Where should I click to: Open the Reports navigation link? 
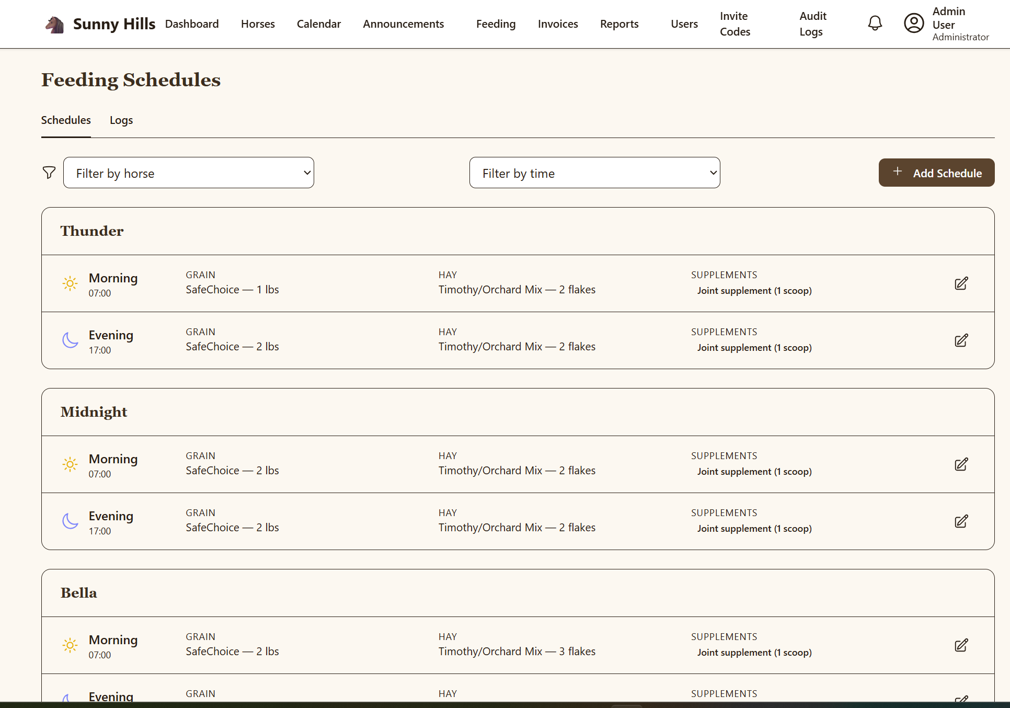tap(619, 24)
